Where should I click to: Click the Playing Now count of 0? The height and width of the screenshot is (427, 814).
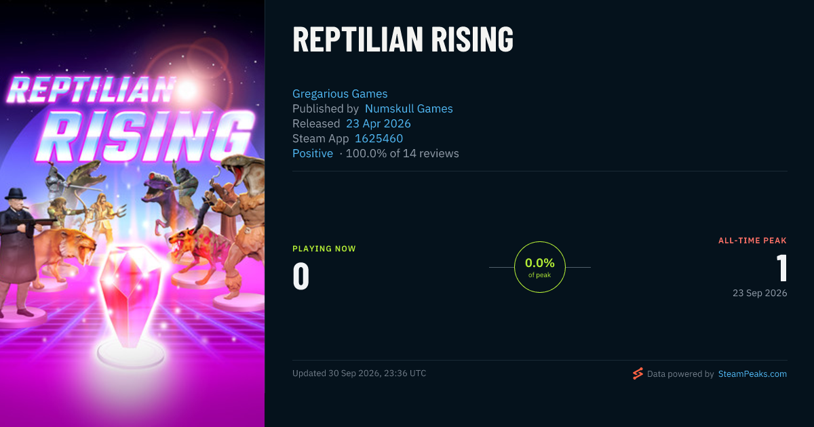click(301, 277)
